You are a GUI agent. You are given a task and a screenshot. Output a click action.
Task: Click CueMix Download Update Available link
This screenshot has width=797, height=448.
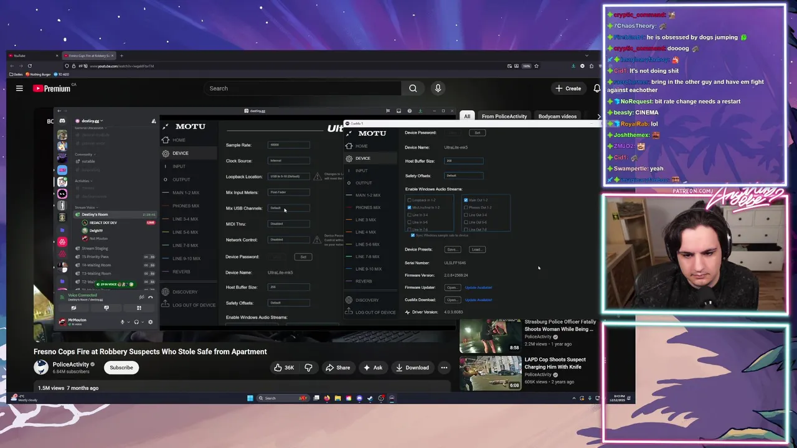(x=478, y=300)
